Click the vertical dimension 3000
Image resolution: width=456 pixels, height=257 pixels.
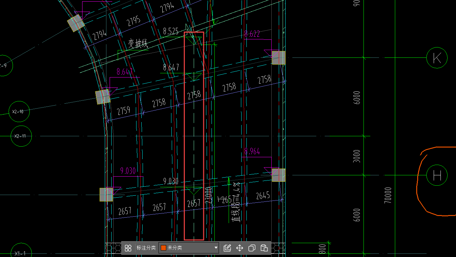(356, 156)
